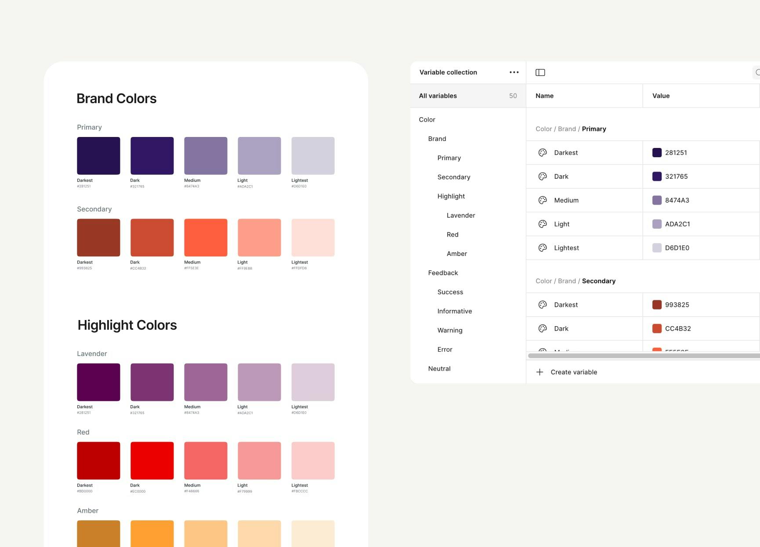Expand the Feedback section

(443, 273)
